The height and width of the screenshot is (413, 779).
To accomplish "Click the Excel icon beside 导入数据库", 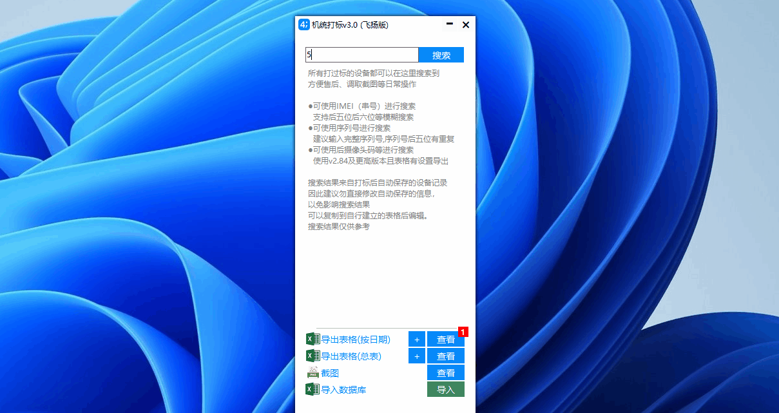I will (313, 389).
